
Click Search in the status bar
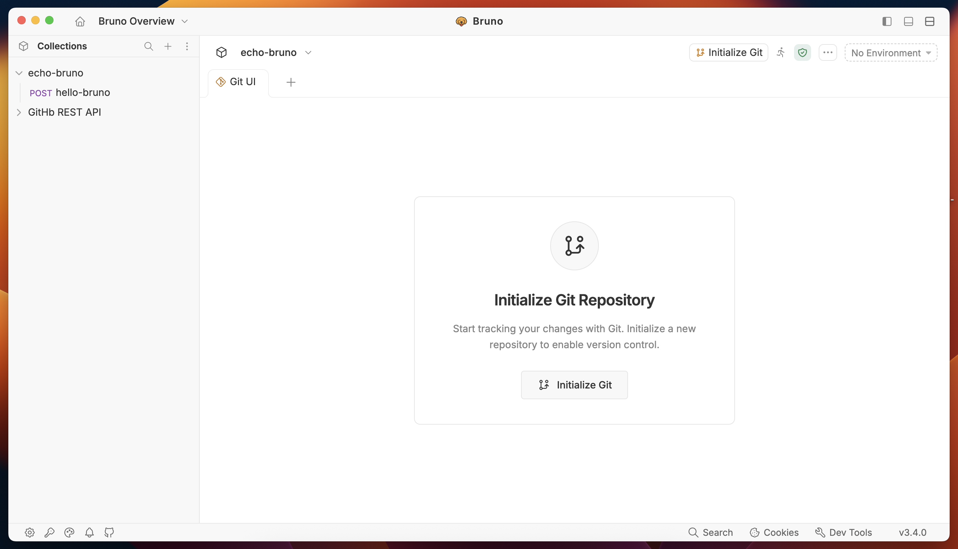tap(710, 532)
